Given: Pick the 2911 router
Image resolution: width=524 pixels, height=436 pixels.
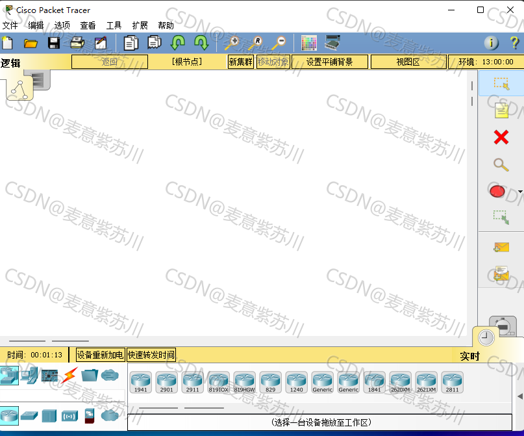Looking at the screenshot, I should tap(192, 382).
